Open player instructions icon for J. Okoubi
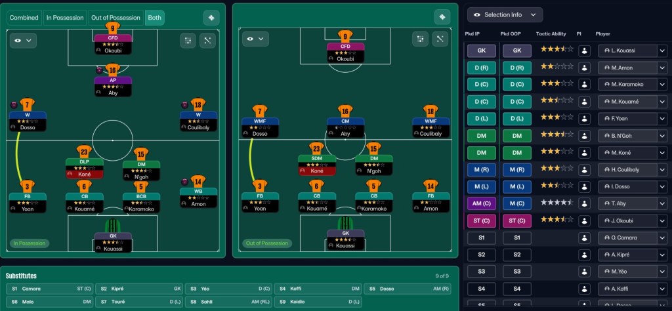This screenshot has width=672, height=311. (584, 220)
